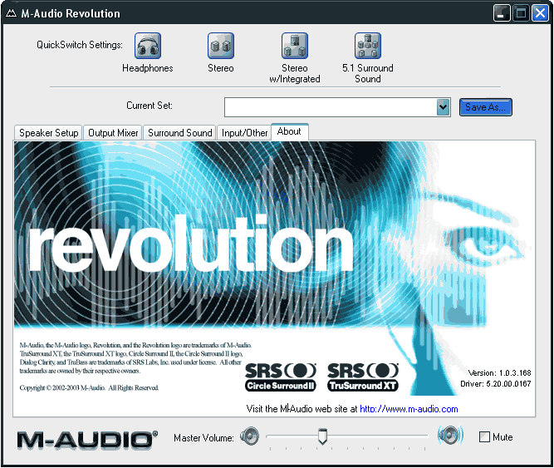The height and width of the screenshot is (468, 554).
Task: Click the SRS Circle Surround II logo
Action: click(281, 377)
